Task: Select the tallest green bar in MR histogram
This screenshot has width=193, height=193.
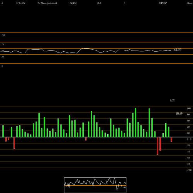Action: [135, 122]
